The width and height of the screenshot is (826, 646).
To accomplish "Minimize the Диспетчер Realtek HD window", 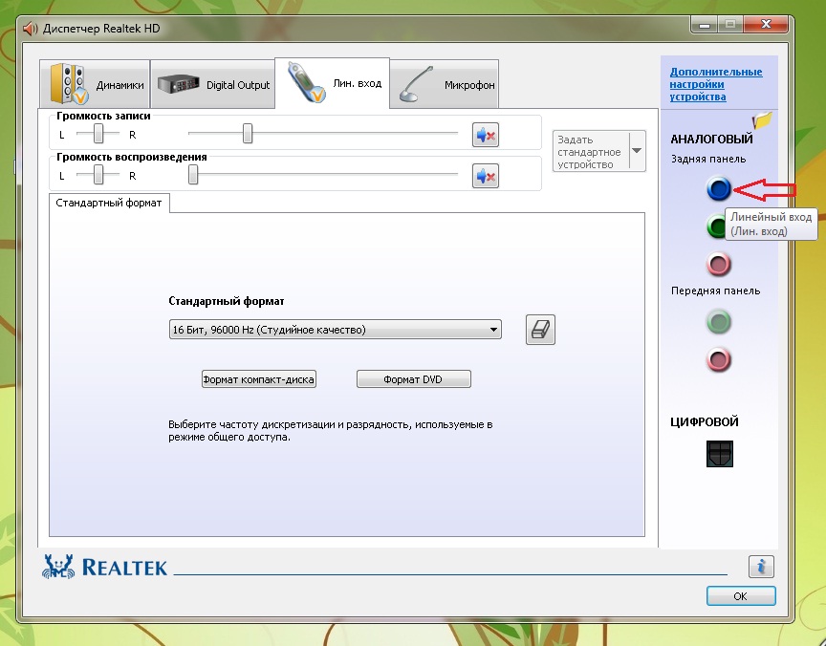I will click(x=705, y=24).
